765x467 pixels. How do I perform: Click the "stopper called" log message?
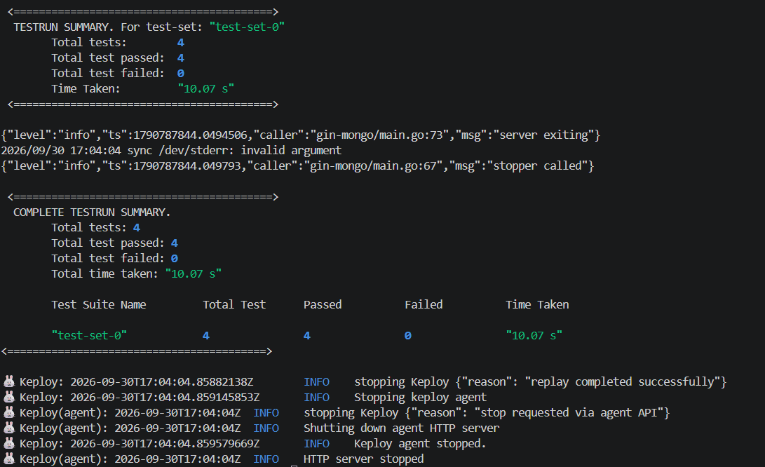pos(537,166)
